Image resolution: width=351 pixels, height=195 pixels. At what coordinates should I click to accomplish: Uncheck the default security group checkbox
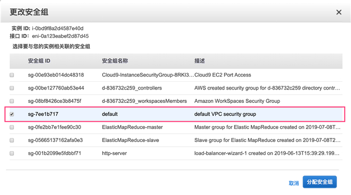[x=12, y=114]
